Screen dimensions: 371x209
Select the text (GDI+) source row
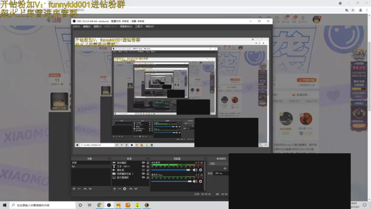[131, 166]
